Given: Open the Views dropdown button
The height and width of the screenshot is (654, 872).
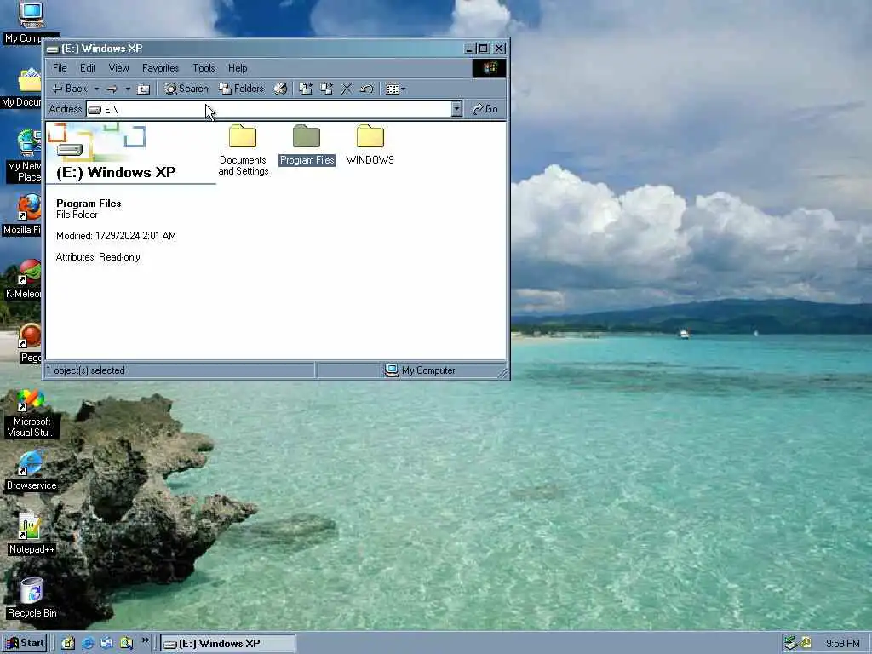Looking at the screenshot, I should (395, 89).
